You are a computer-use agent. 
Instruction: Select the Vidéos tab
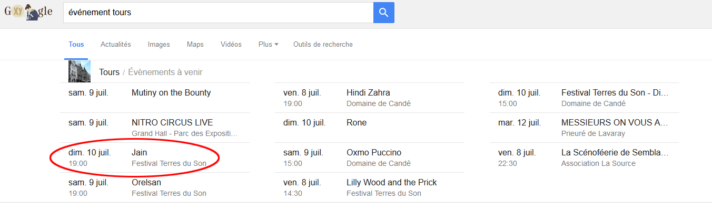point(231,45)
